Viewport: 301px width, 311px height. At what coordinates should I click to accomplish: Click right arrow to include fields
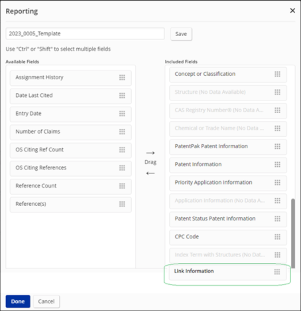150,153
